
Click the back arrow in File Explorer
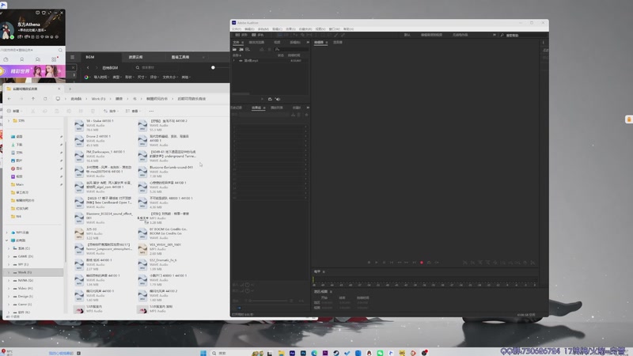pos(9,98)
